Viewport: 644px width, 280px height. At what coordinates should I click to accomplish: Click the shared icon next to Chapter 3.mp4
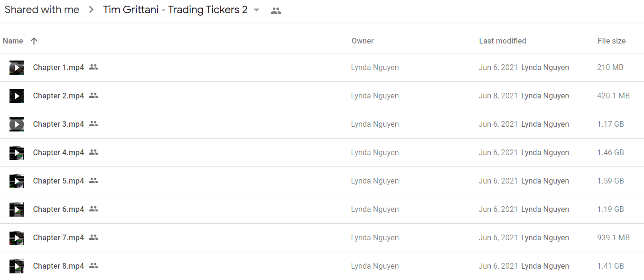[93, 124]
